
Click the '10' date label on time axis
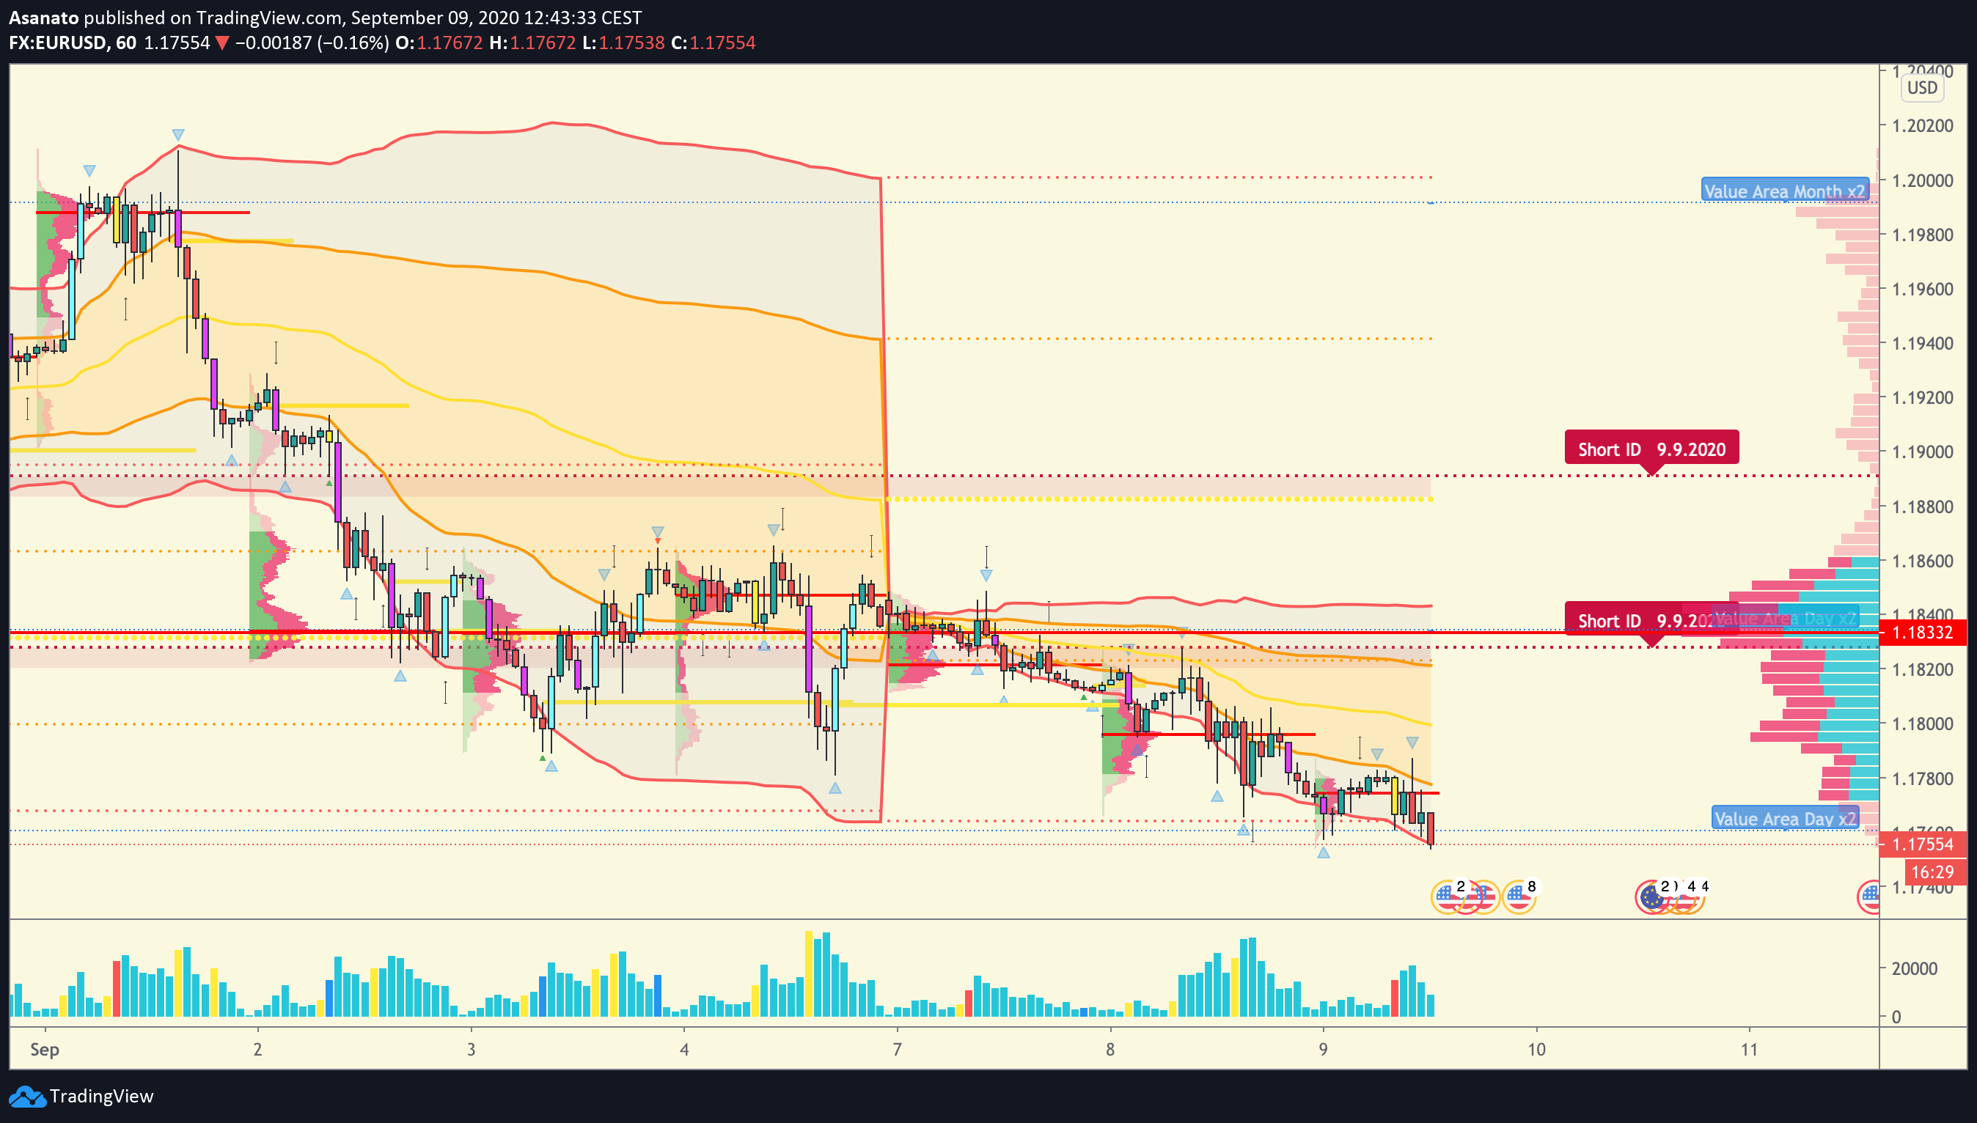click(x=1536, y=1050)
